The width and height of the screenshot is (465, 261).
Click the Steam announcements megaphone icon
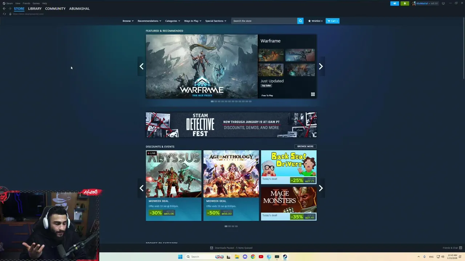click(395, 3)
